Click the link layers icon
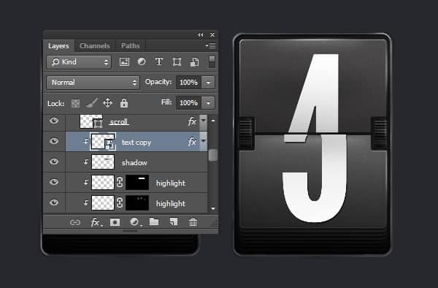This screenshot has height=288, width=438. click(x=75, y=222)
